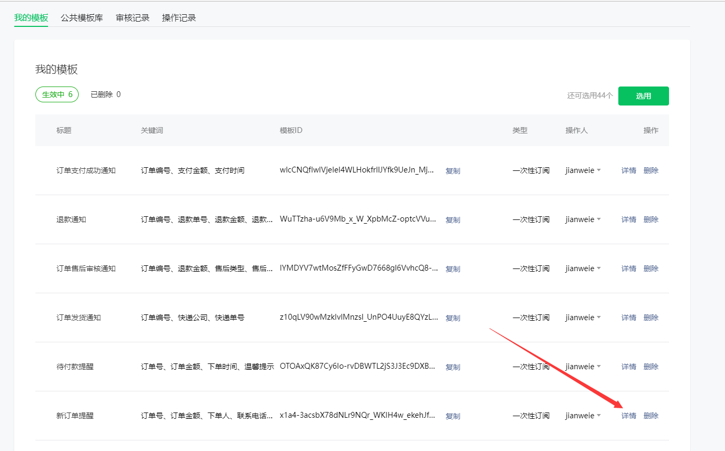This screenshot has width=725, height=451.
Task: Copy the 订单支付成功通知 template ID
Action: click(453, 171)
